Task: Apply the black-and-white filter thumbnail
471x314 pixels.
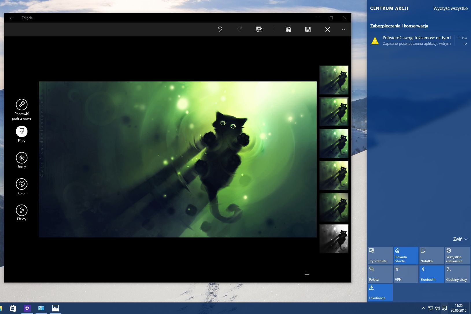Action: 334,239
